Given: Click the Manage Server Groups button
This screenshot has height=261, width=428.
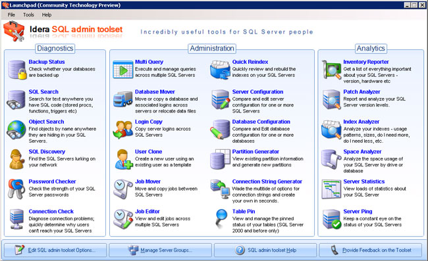Looking at the screenshot, I should tap(161, 250).
